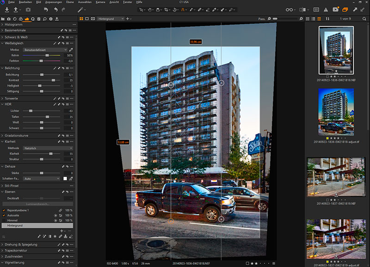The height and width of the screenshot is (267, 370).
Task: Expand the Histogramm panel
Action: (2, 24)
